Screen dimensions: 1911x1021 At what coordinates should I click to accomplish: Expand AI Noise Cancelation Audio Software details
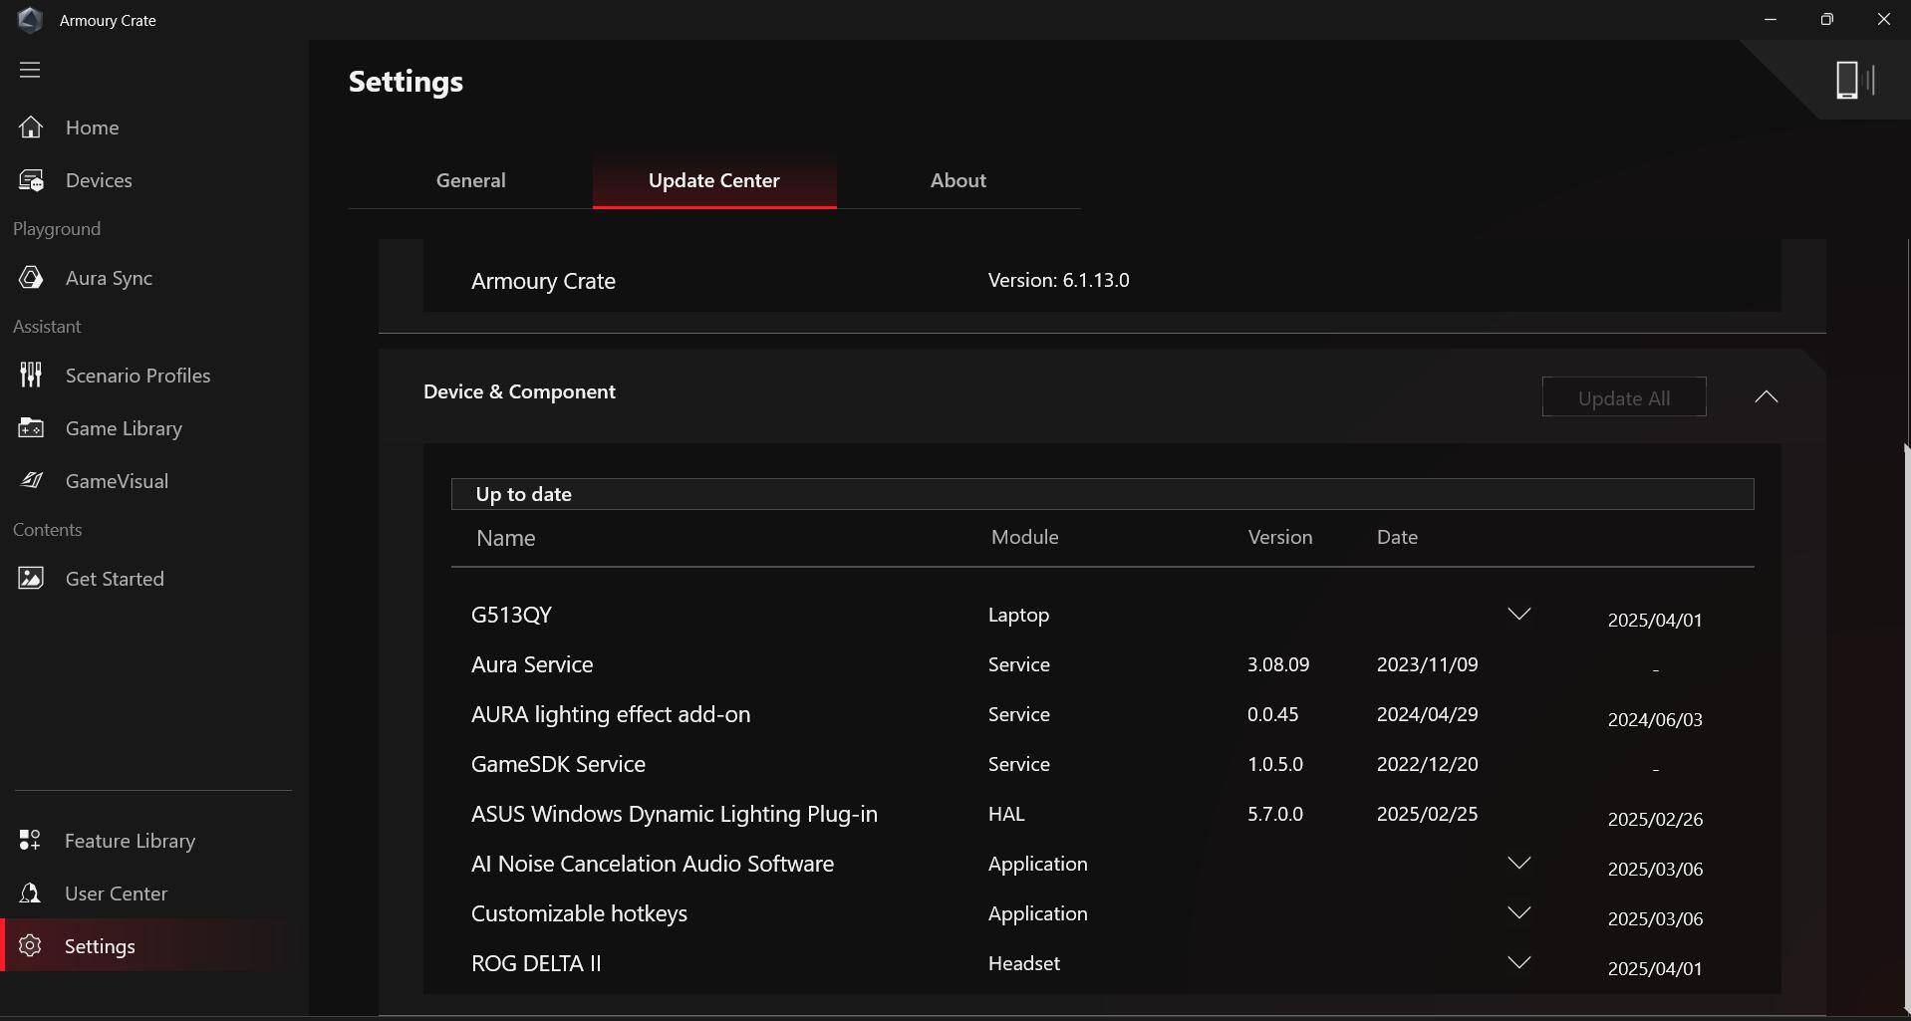[x=1518, y=864]
